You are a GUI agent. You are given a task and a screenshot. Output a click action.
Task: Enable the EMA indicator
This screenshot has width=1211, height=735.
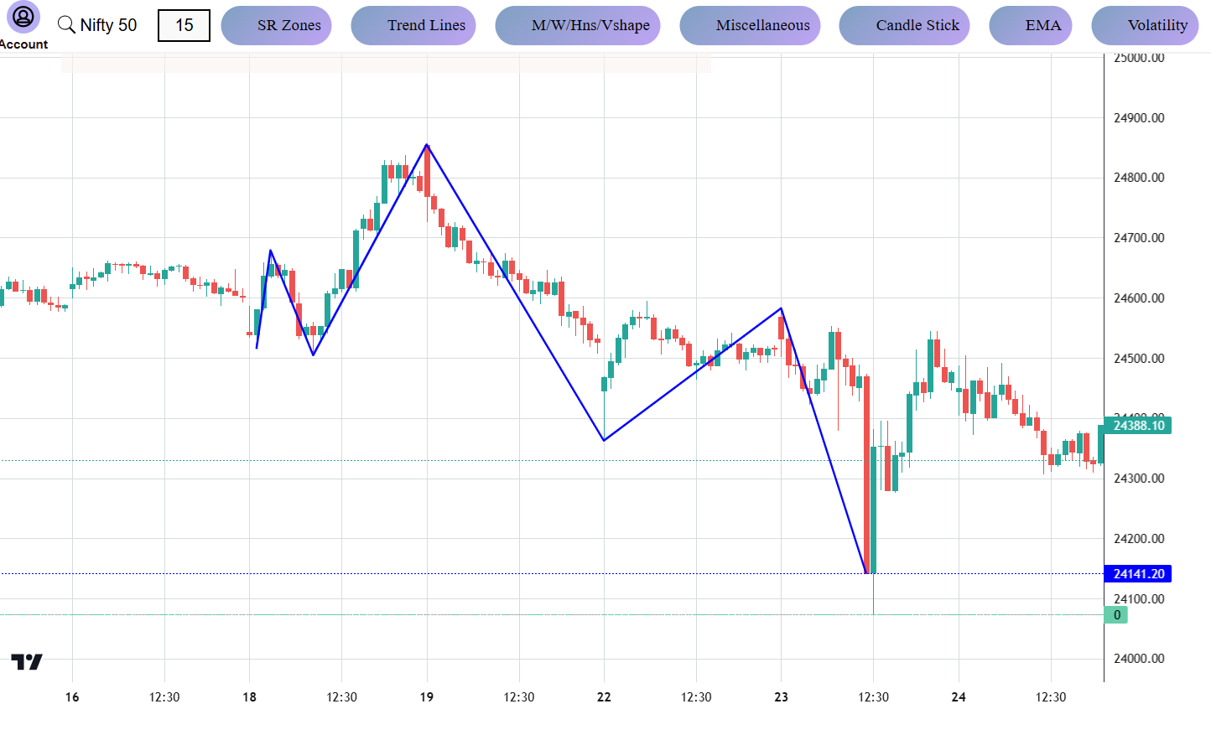pos(1031,25)
